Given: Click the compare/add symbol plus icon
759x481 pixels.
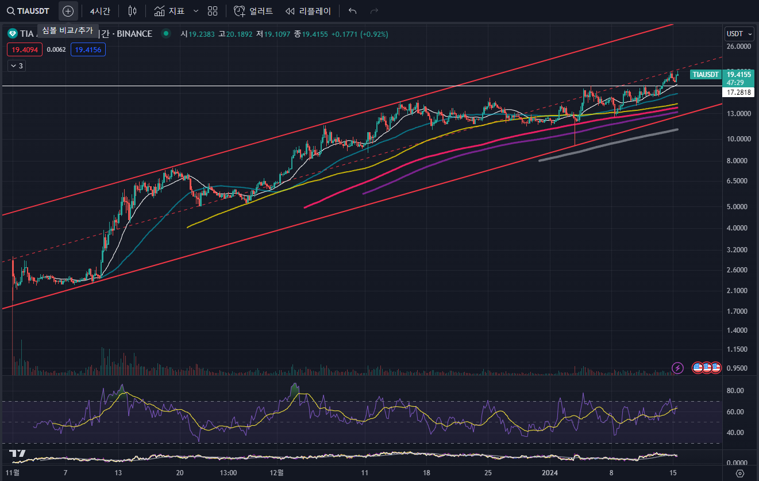Looking at the screenshot, I should tap(68, 11).
